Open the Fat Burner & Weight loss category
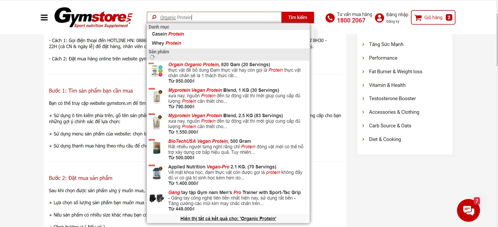The width and height of the screenshot is (498, 227). click(396, 72)
